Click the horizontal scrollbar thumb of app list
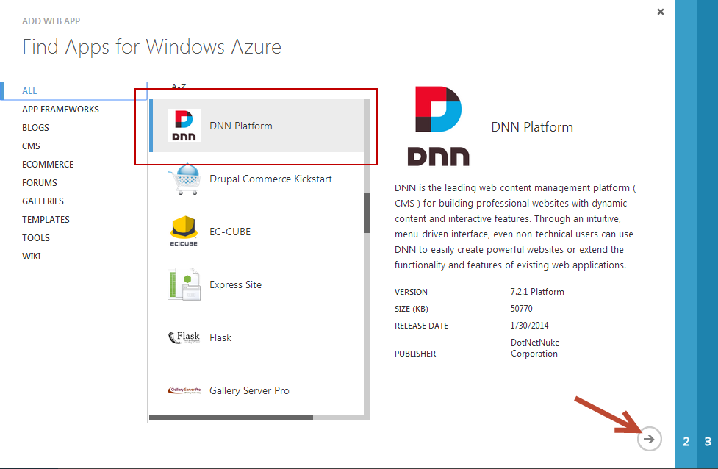This screenshot has height=469, width=718. (x=231, y=418)
